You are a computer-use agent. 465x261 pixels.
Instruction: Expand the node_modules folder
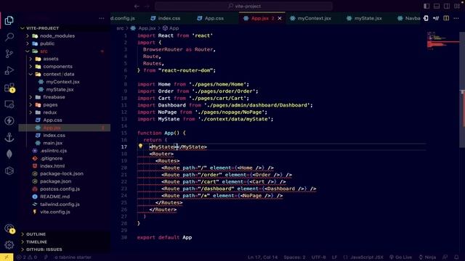(x=28, y=36)
